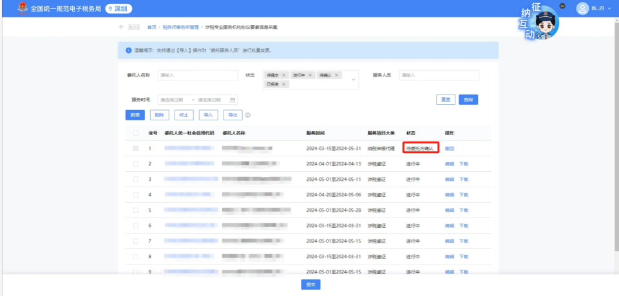Click 下载 in row 2
619x296 pixels.
pyautogui.click(x=464, y=164)
